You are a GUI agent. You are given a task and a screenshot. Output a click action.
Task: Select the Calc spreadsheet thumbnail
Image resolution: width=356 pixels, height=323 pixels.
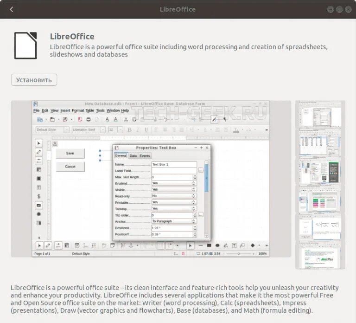click(320, 143)
